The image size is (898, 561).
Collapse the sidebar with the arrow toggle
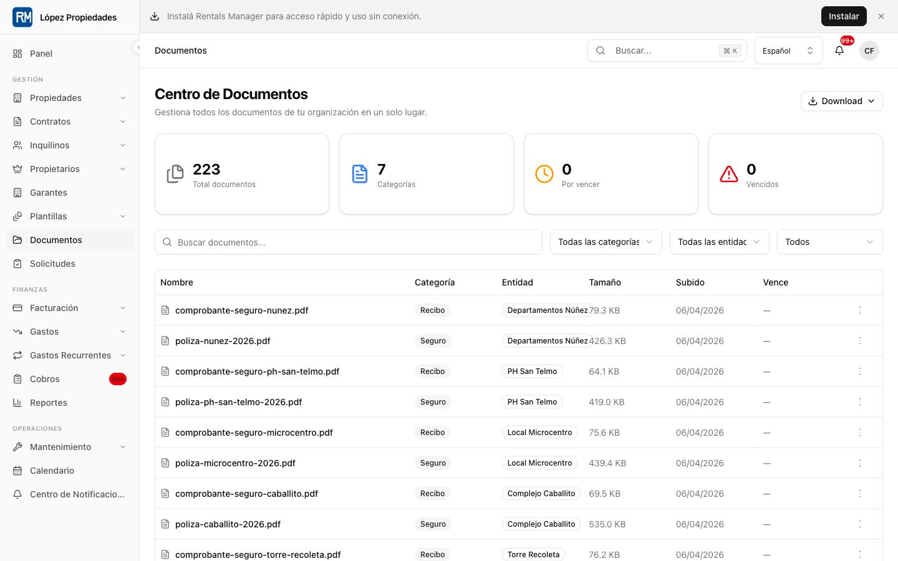click(x=138, y=47)
